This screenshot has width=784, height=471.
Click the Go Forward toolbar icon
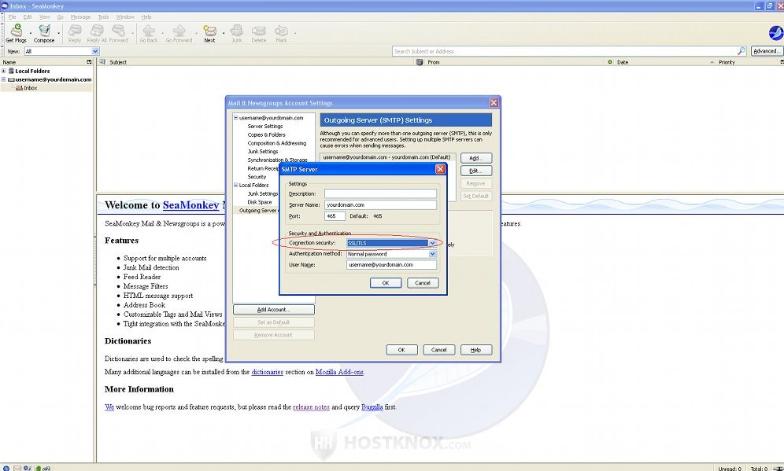[x=179, y=31]
